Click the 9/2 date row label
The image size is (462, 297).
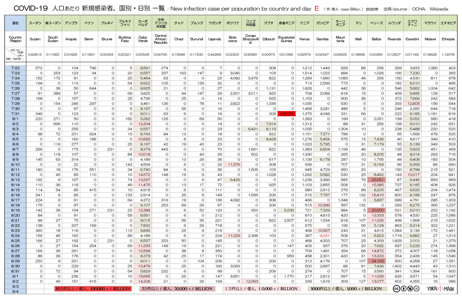click(x=16, y=280)
